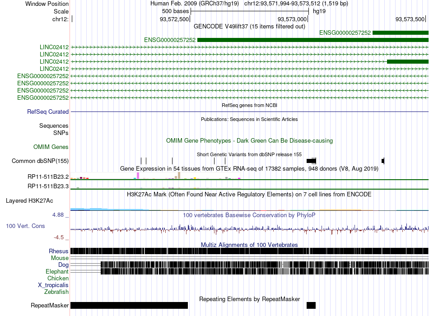429x316 pixels.
Task: Click the Dog species label
Action: (x=63, y=265)
